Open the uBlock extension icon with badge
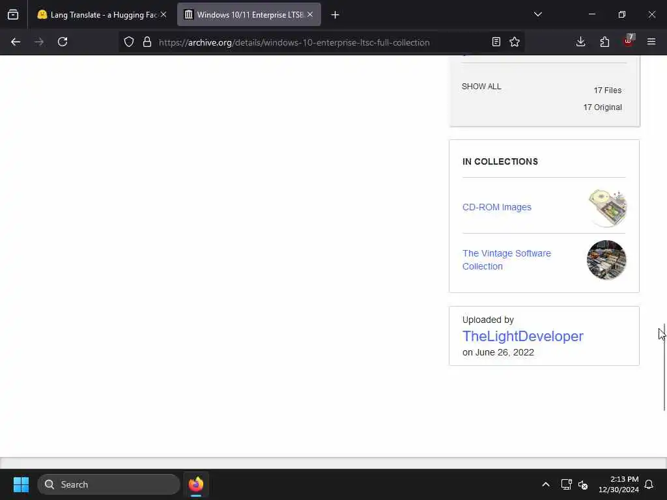 [629, 41]
